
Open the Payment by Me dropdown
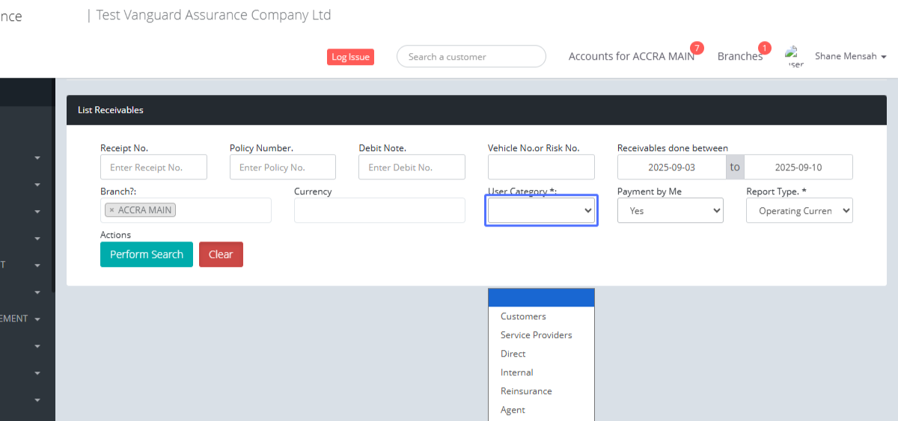pyautogui.click(x=670, y=211)
